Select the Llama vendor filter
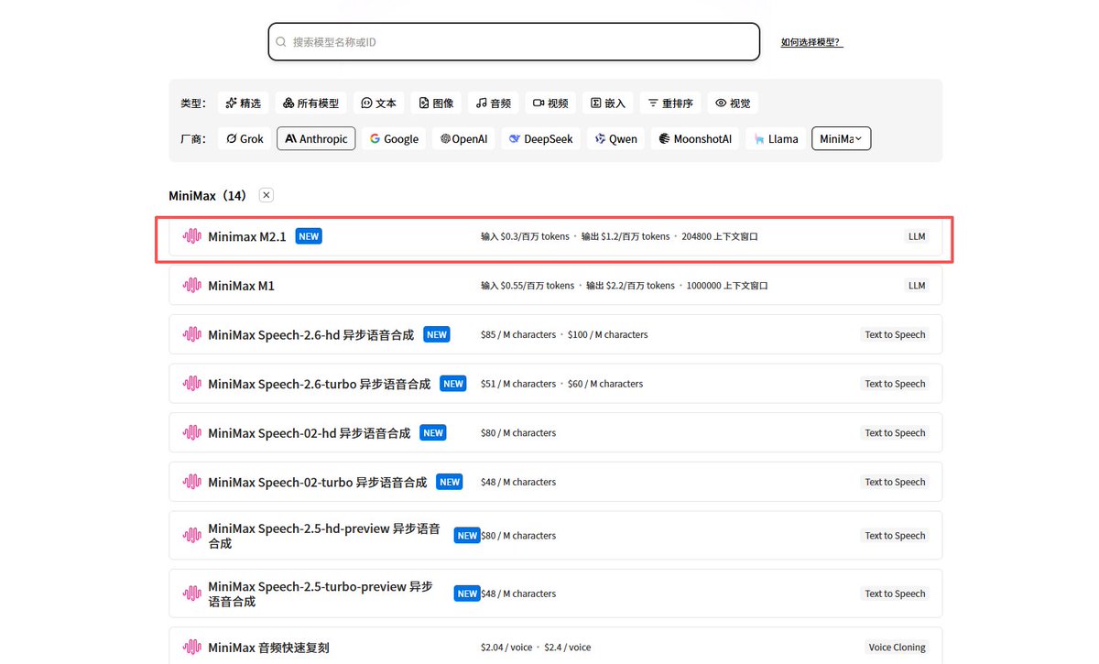Image resolution: width=1099 pixels, height=664 pixels. (776, 139)
